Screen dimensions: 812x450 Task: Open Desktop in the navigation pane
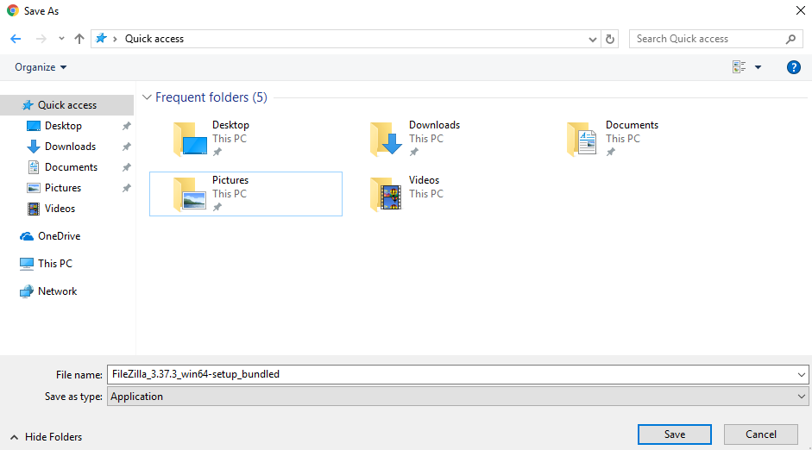pyautogui.click(x=63, y=126)
